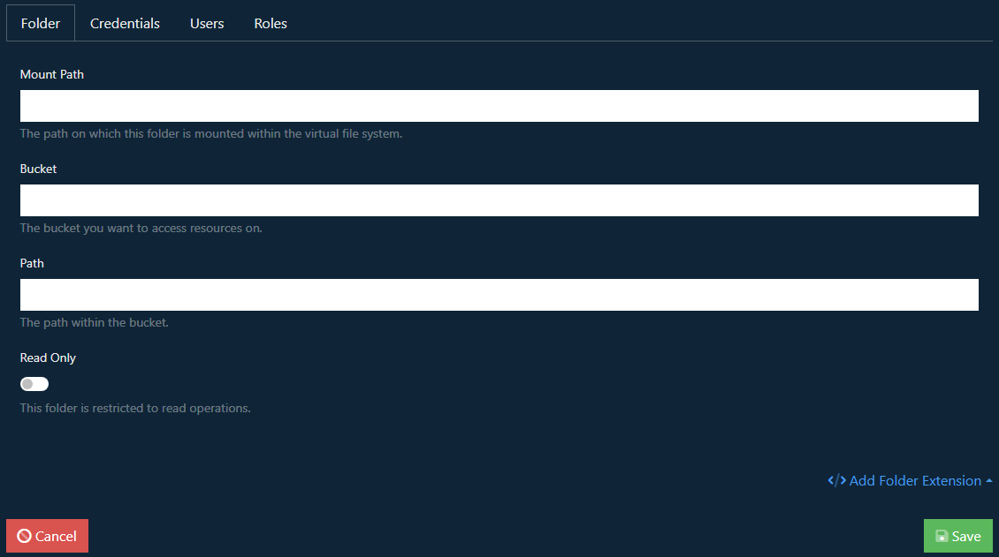
Task: Go to the Users tab
Action: point(207,24)
